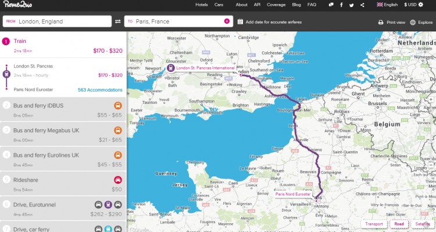Click the Print view button
The image size is (436, 232).
391,22
